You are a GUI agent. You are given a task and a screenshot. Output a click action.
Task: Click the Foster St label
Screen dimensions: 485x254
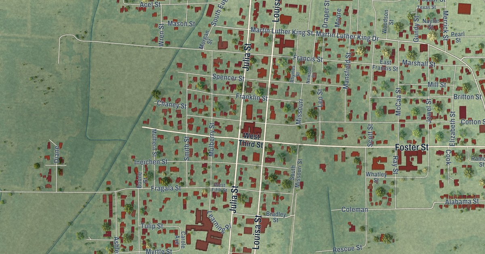pos(411,147)
